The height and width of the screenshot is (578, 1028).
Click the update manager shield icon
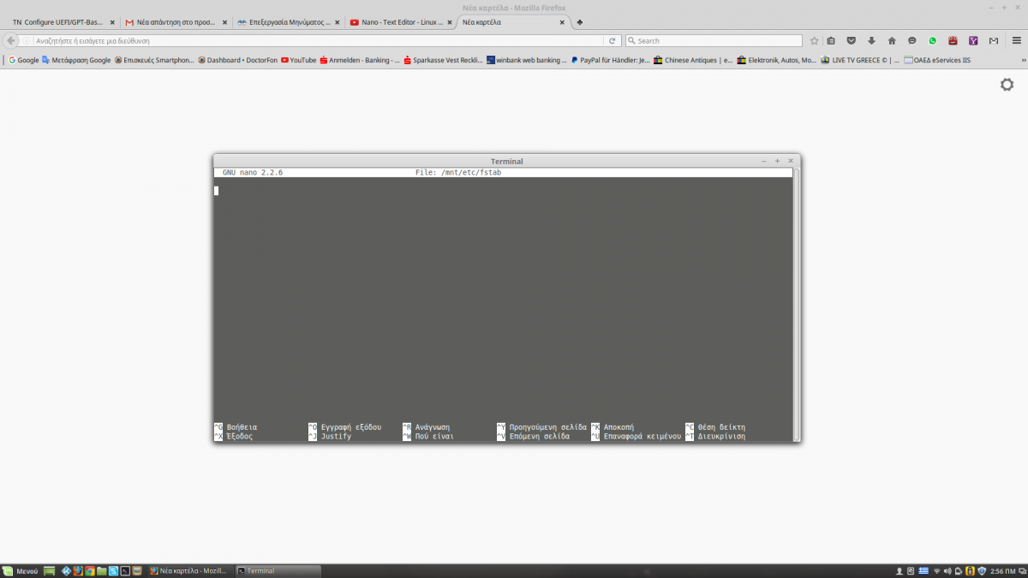981,570
